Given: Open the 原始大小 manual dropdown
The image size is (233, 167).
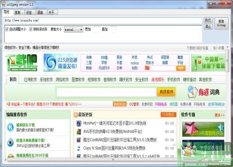Looking at the screenshot, I should pyautogui.click(x=73, y=29).
